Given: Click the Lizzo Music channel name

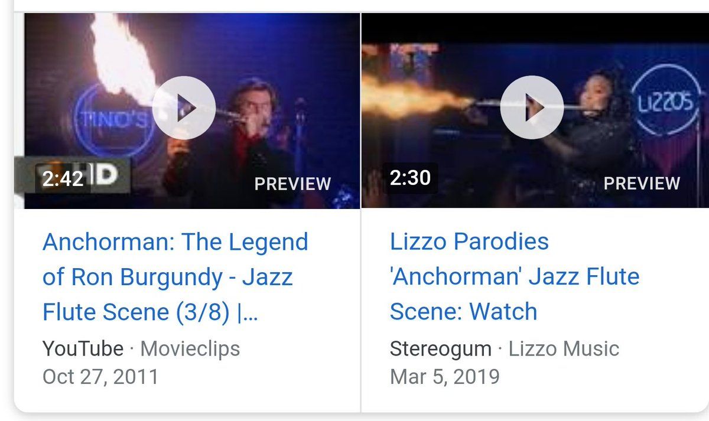Looking at the screenshot, I should click(564, 348).
